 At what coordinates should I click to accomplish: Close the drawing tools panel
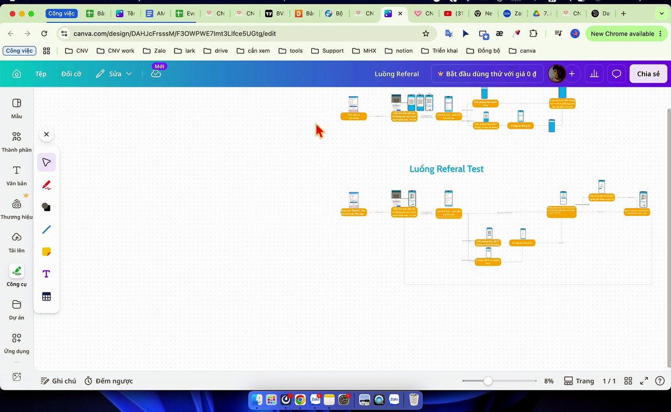(46, 134)
